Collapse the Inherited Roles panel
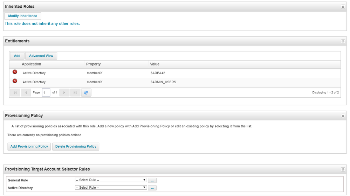The width and height of the screenshot is (350, 196). (x=343, y=7)
